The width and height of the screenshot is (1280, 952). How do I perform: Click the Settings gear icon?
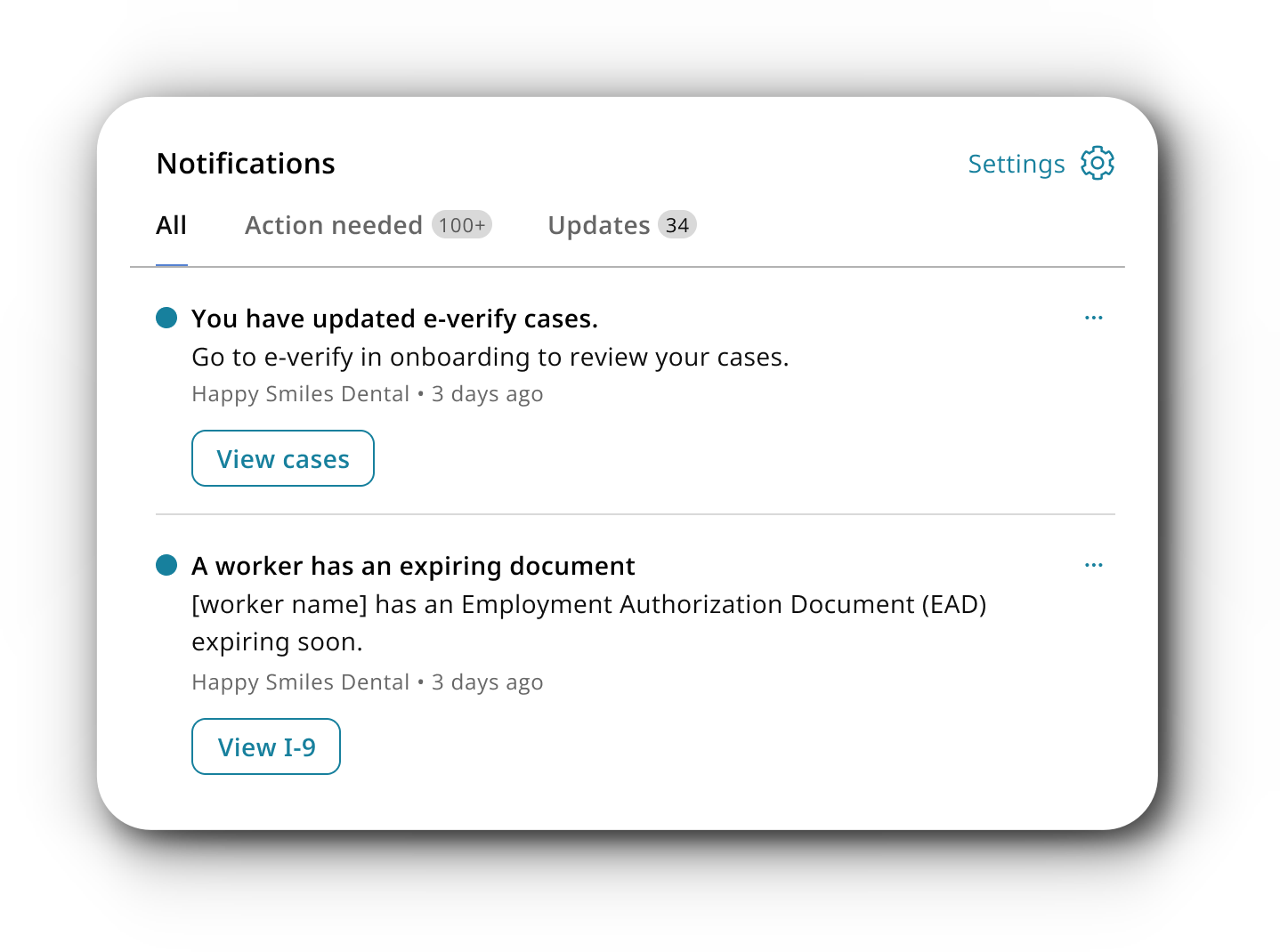(x=1098, y=164)
